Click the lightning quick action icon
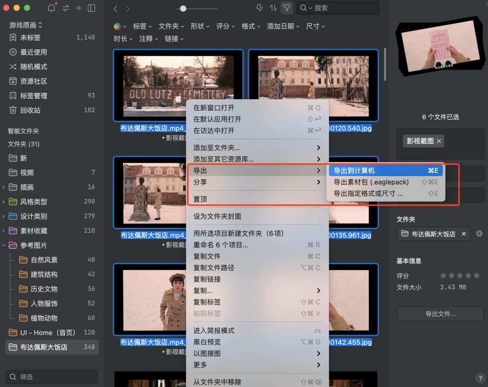 pos(259,8)
